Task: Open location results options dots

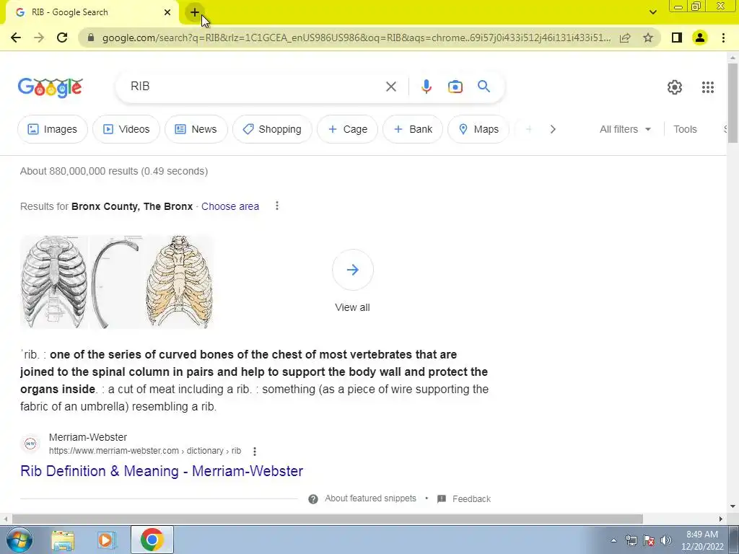Action: (x=277, y=206)
